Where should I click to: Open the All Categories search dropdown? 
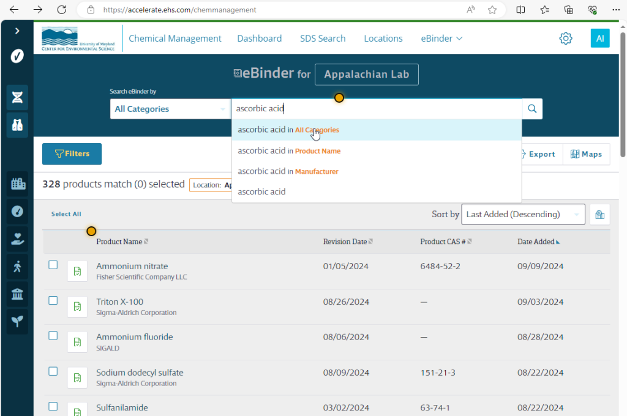(x=170, y=109)
